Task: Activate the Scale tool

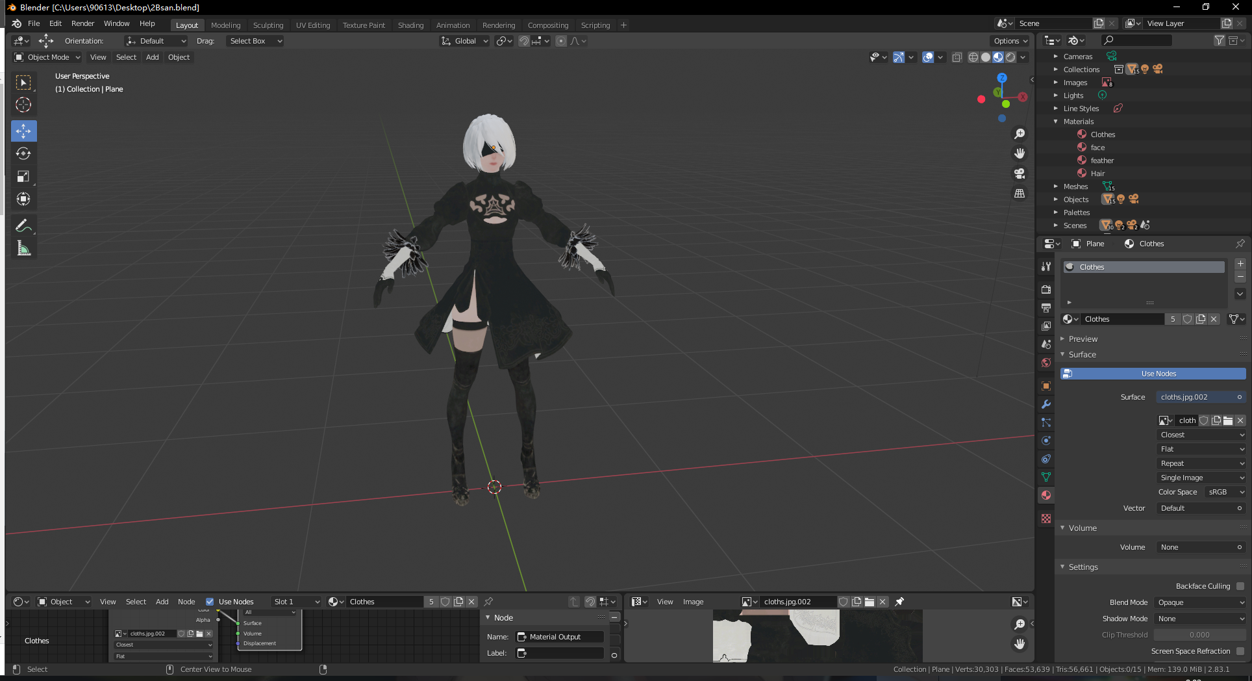Action: 24,176
